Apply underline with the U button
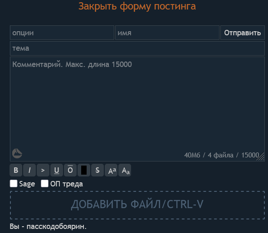 (x=57, y=170)
